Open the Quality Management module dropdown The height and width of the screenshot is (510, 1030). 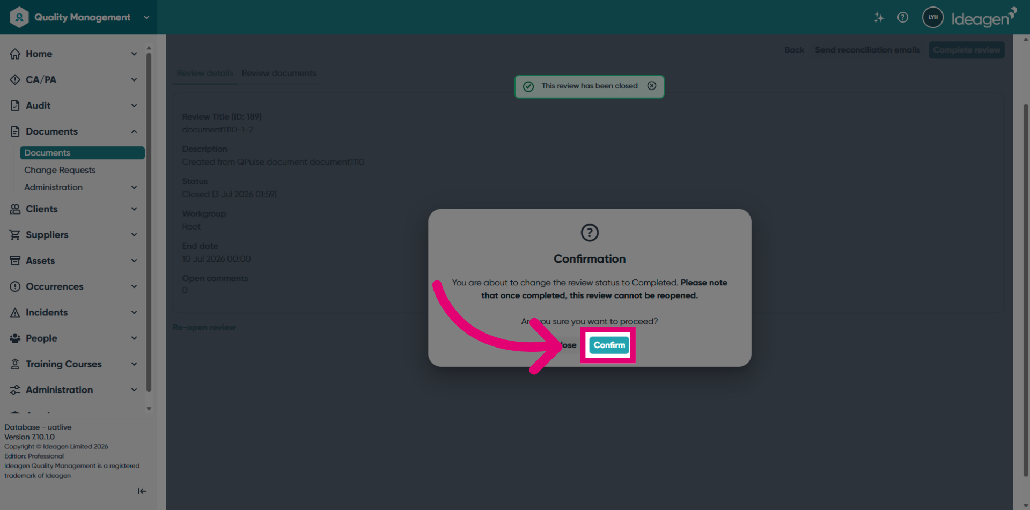click(x=146, y=17)
